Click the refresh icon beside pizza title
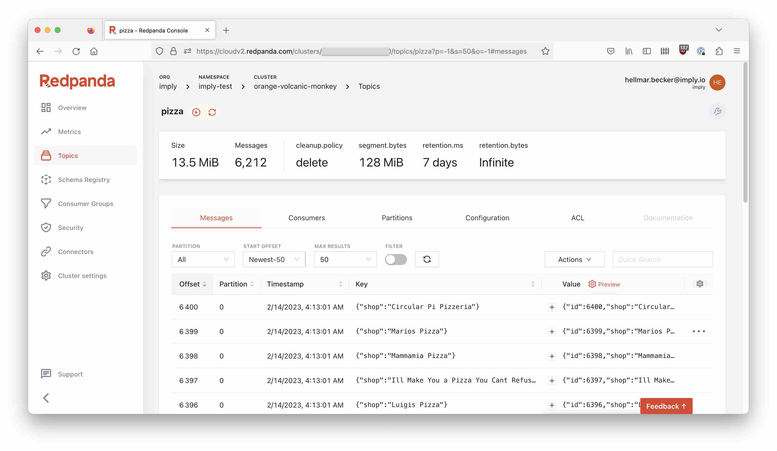The width and height of the screenshot is (777, 451). (212, 112)
